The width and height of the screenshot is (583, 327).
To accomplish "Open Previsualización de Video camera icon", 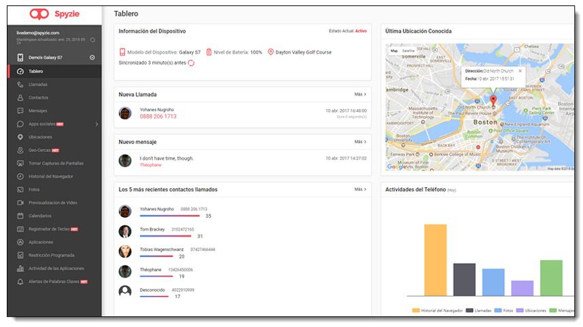I will pos(20,203).
